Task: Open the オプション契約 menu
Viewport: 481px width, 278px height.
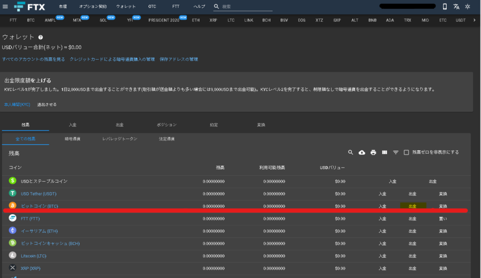Action: 93,7
